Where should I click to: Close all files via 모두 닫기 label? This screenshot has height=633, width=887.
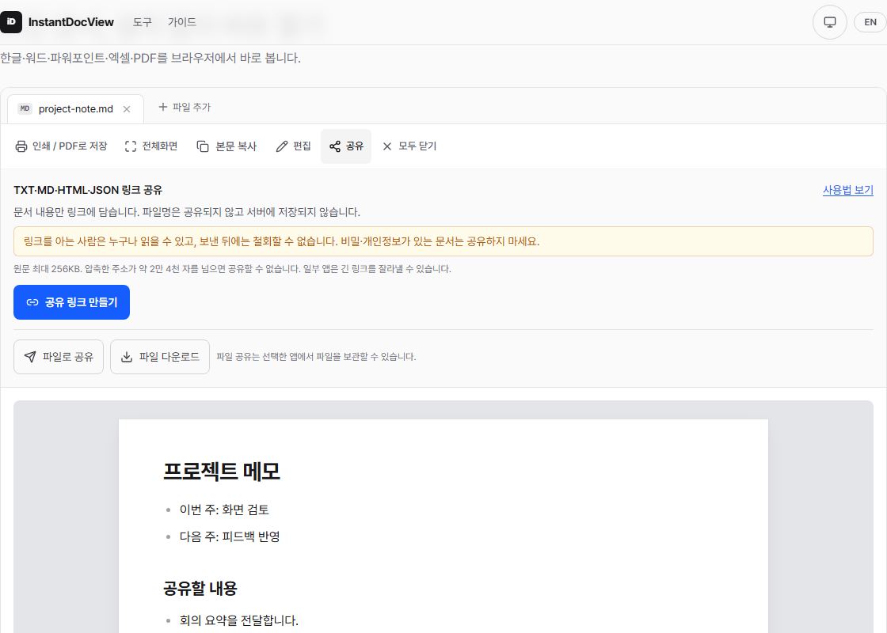pos(417,146)
